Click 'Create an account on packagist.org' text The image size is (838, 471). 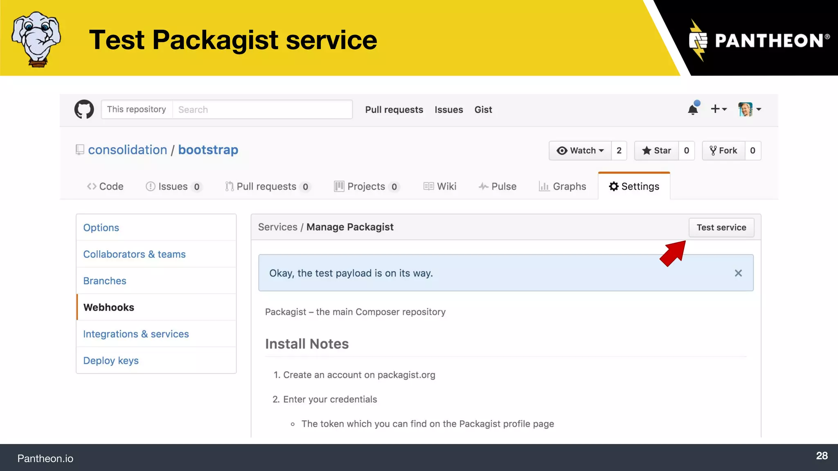pos(359,375)
